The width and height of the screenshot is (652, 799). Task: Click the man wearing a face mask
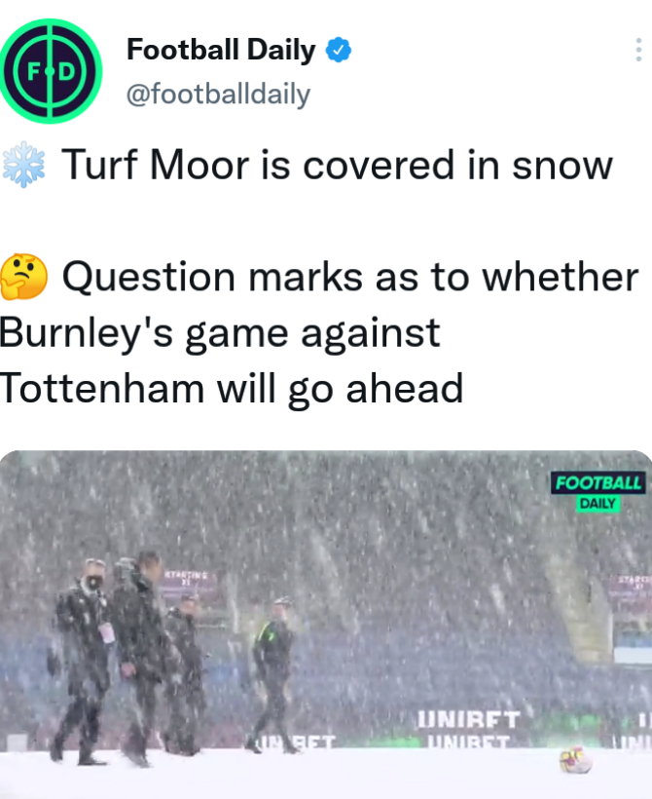84,662
